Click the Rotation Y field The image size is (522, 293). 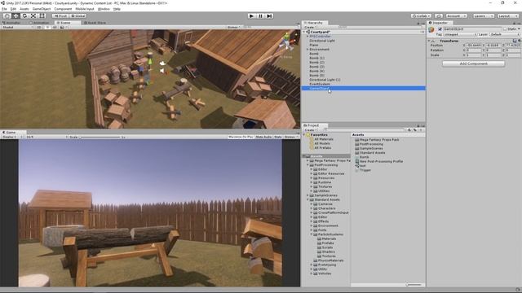(493, 50)
